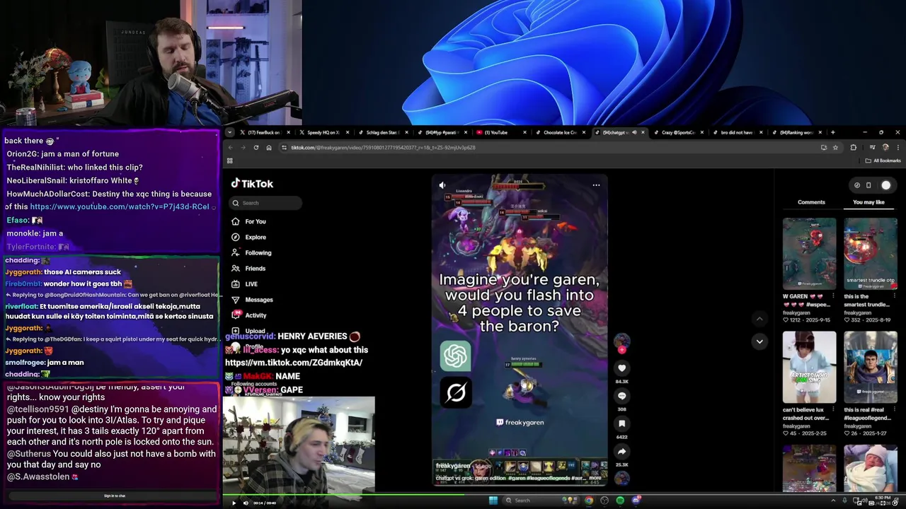Switch to the You may like tab
The width and height of the screenshot is (906, 509).
(x=868, y=202)
